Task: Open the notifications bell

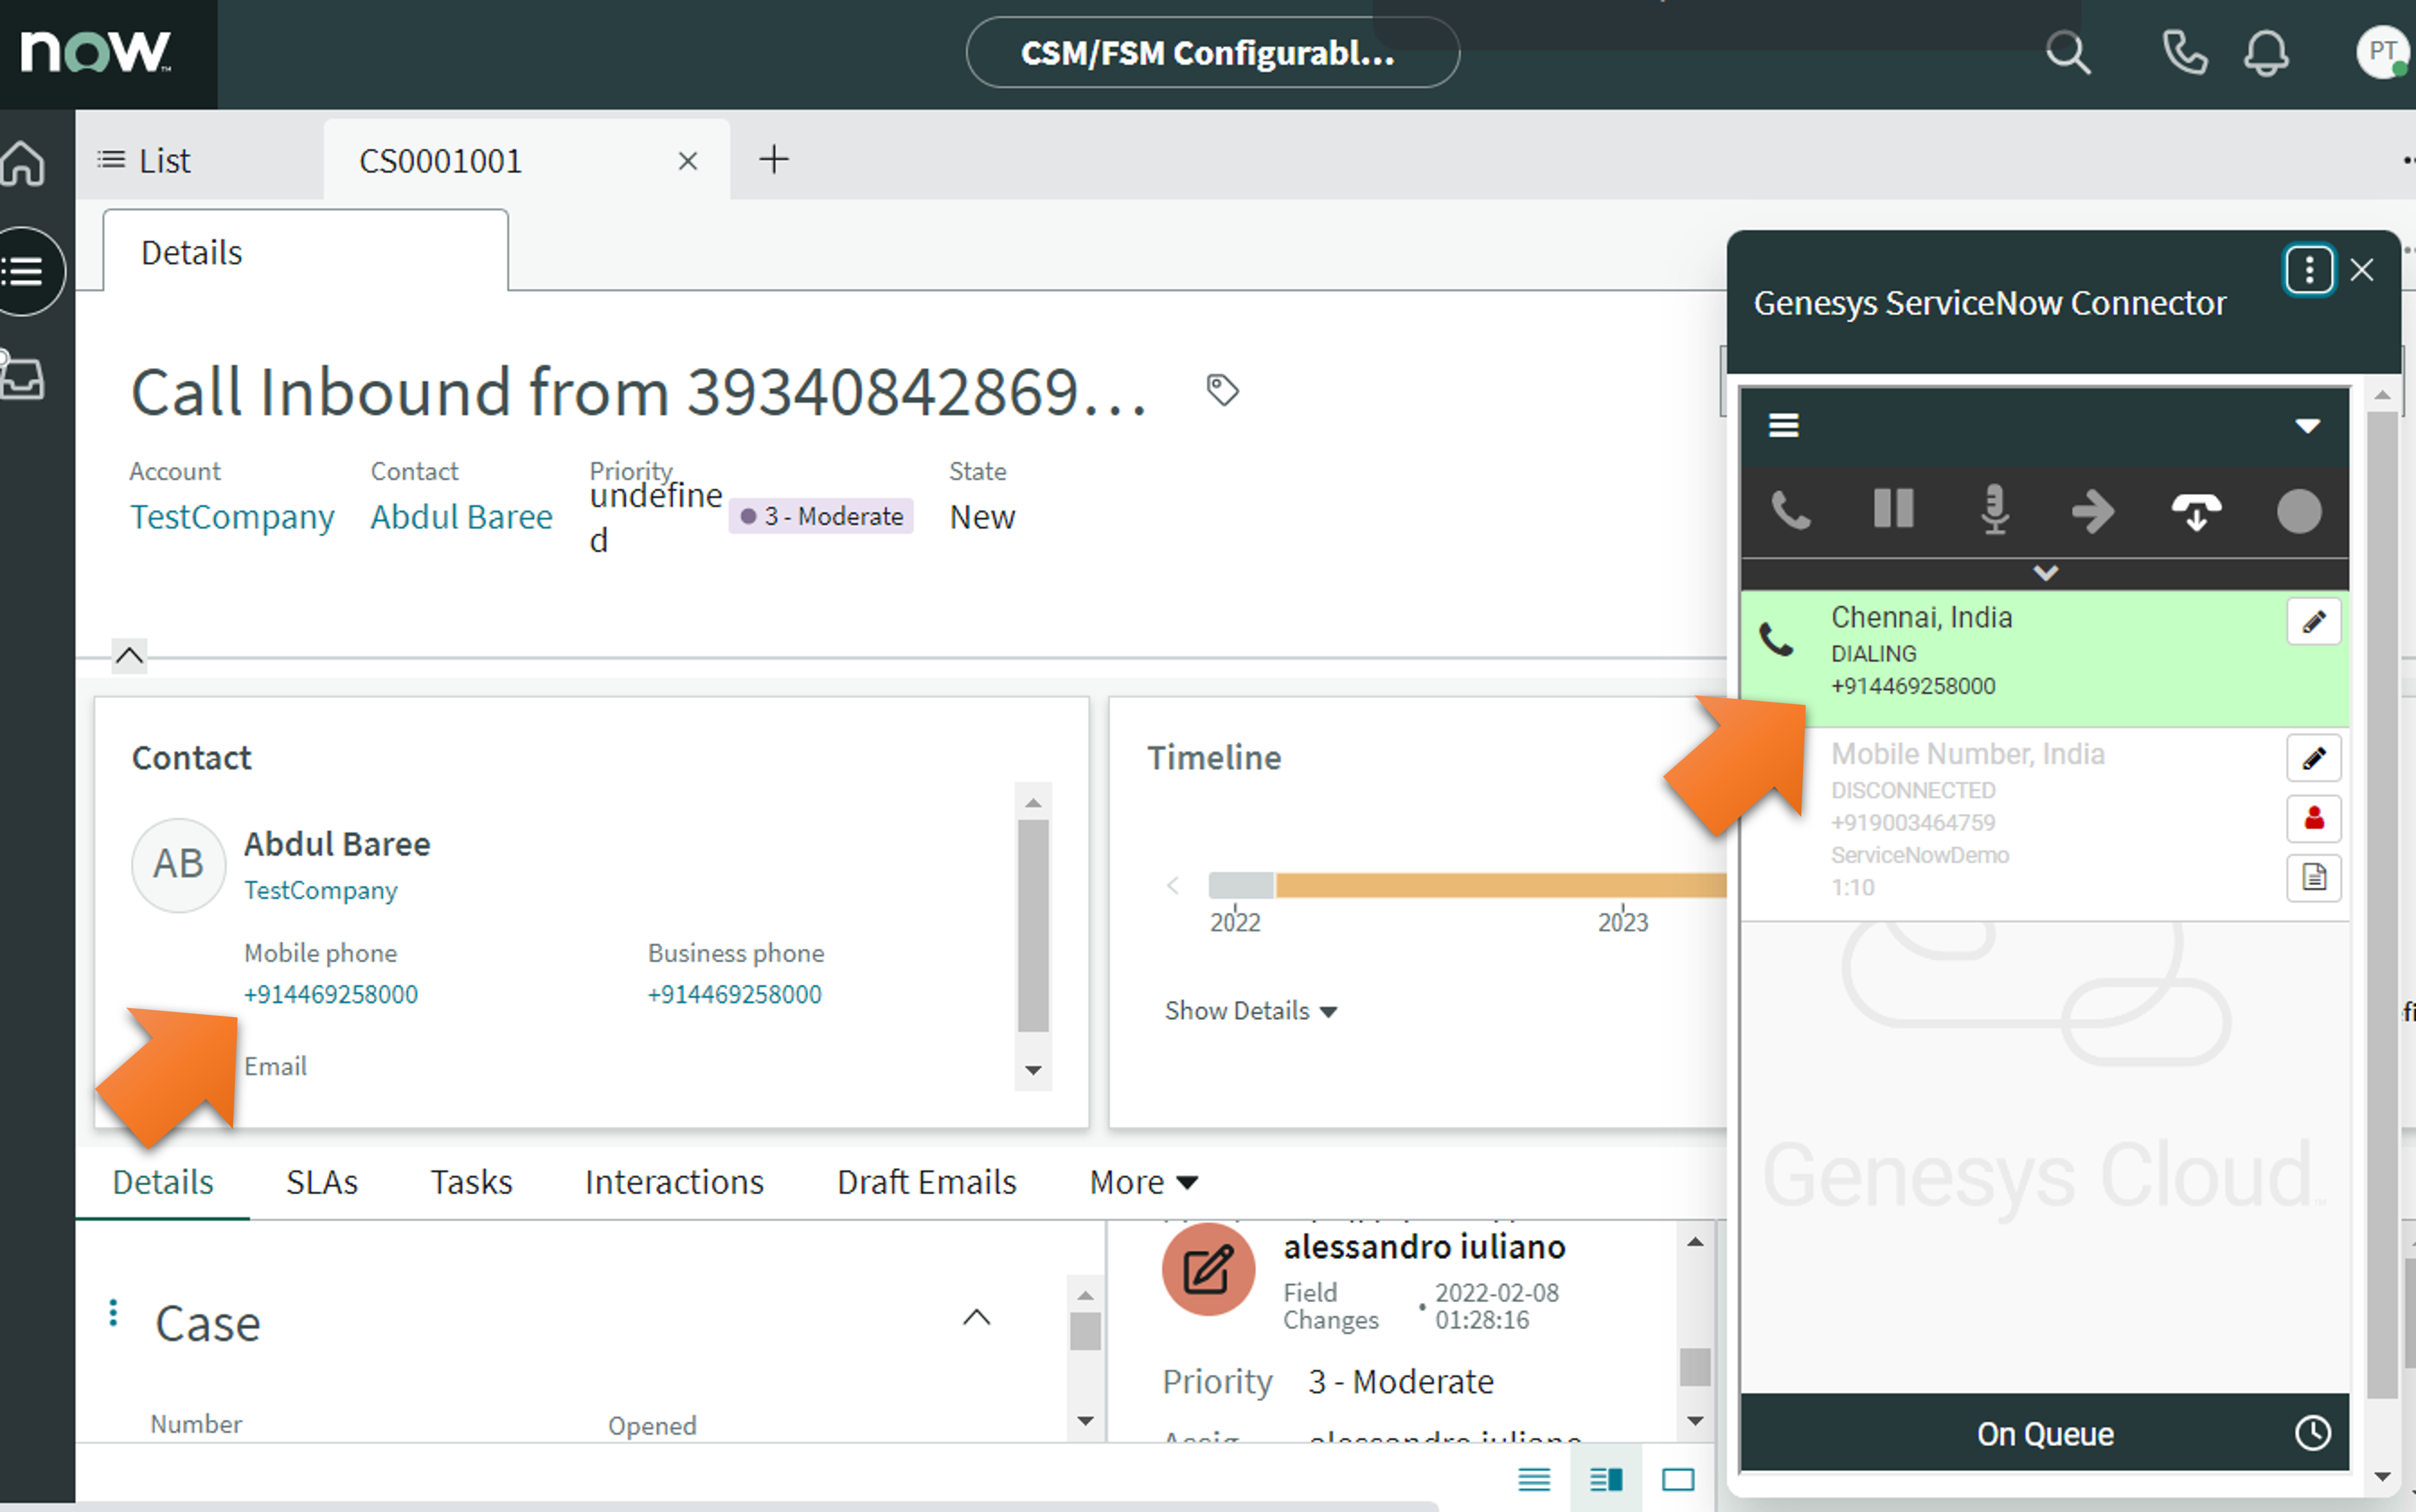Action: [x=2266, y=53]
